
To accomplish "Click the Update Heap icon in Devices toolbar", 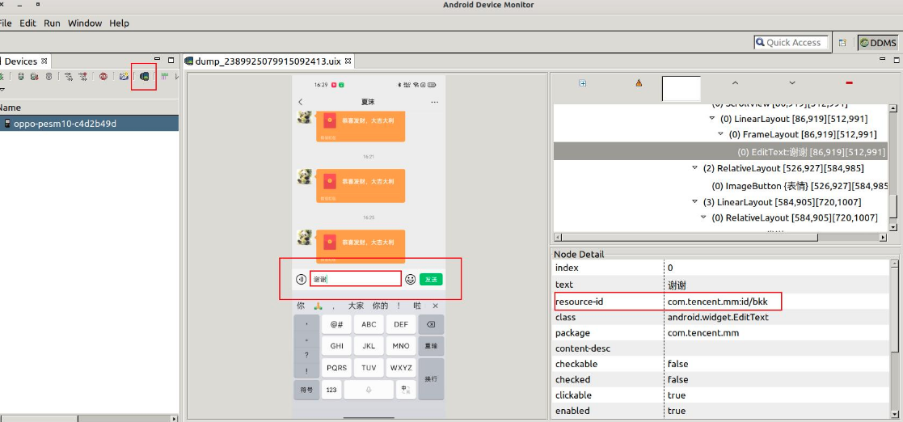I will click(x=21, y=77).
